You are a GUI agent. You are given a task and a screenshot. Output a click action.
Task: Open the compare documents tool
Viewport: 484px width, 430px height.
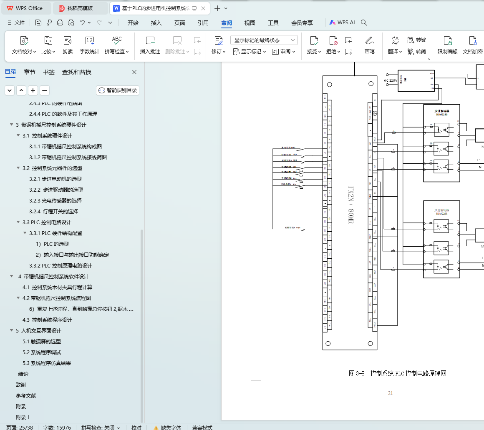(48, 45)
